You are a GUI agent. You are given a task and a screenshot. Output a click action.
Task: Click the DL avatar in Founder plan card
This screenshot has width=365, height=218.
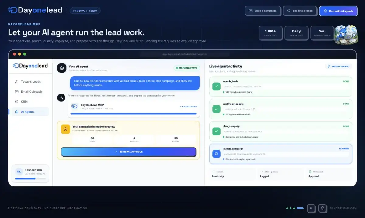(19, 172)
